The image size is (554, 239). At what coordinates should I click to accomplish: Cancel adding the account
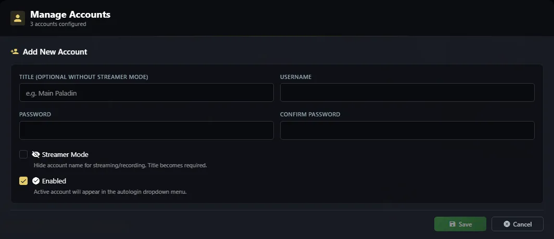tap(517, 224)
